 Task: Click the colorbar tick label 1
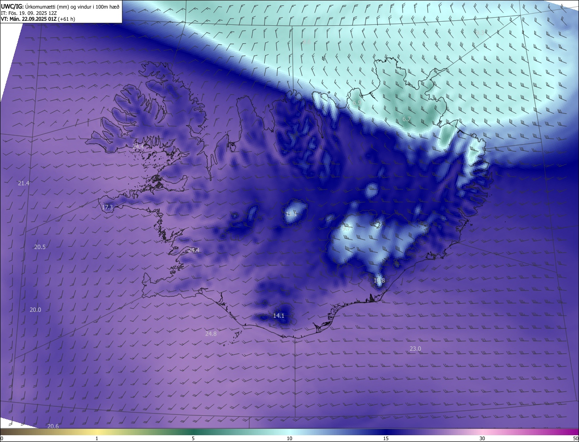point(97,438)
